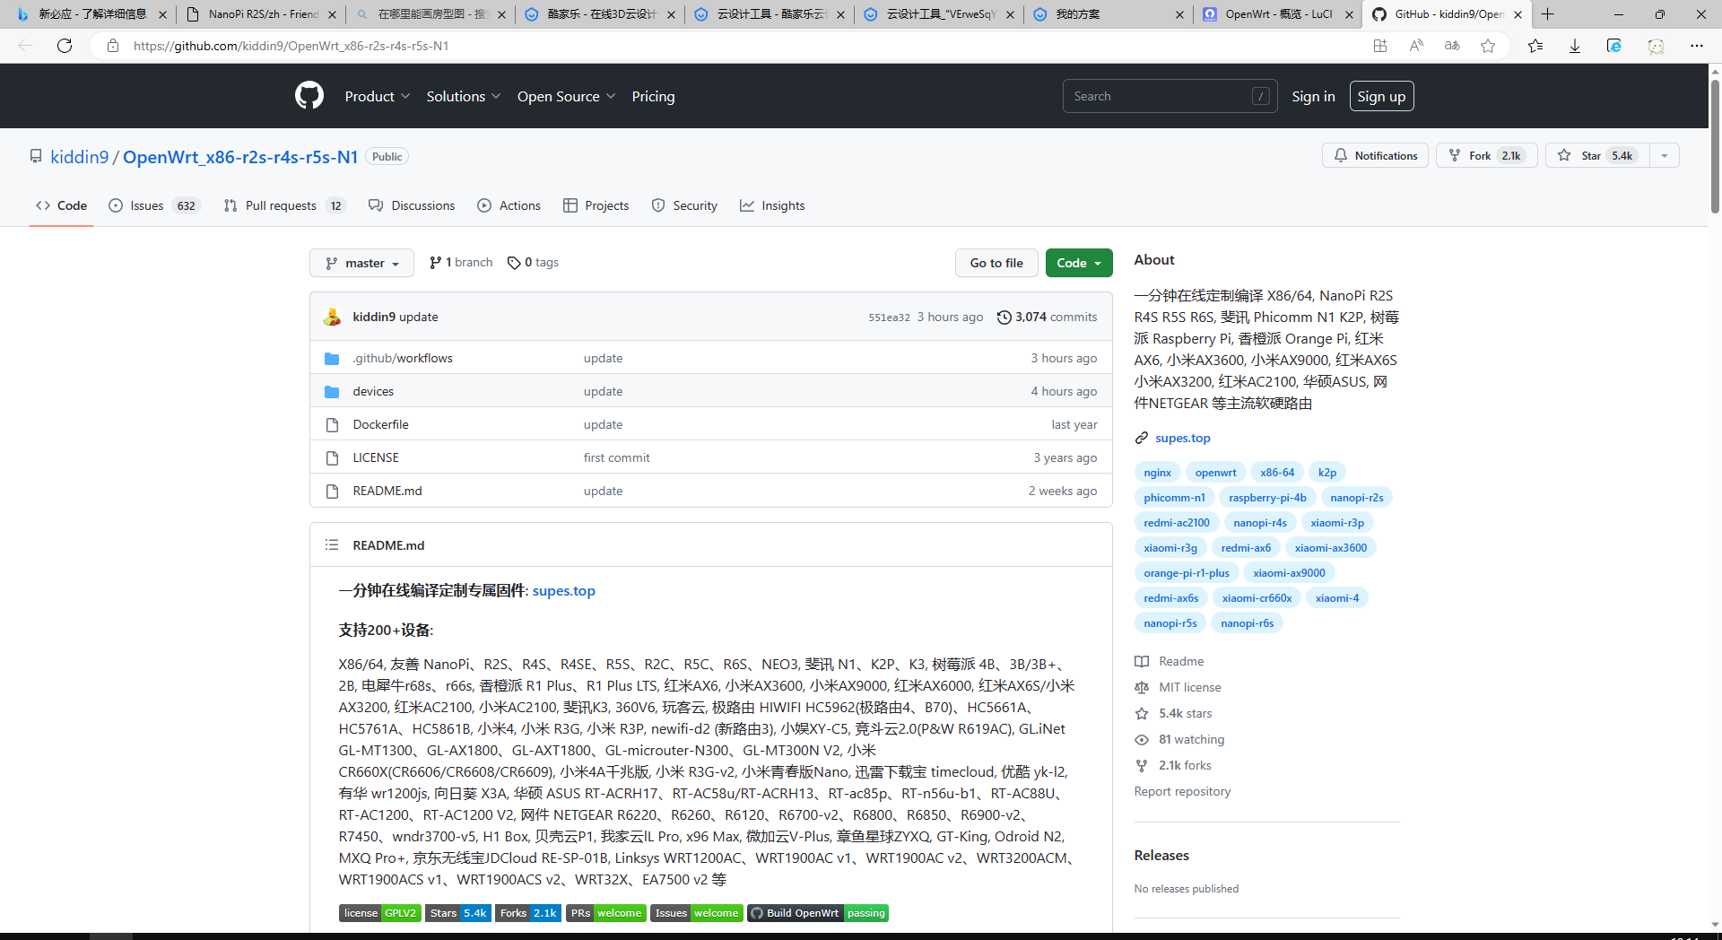Focus the GitHub search field

(1157, 96)
